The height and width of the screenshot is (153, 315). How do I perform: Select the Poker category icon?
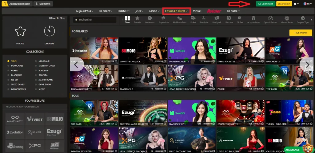pos(193,19)
